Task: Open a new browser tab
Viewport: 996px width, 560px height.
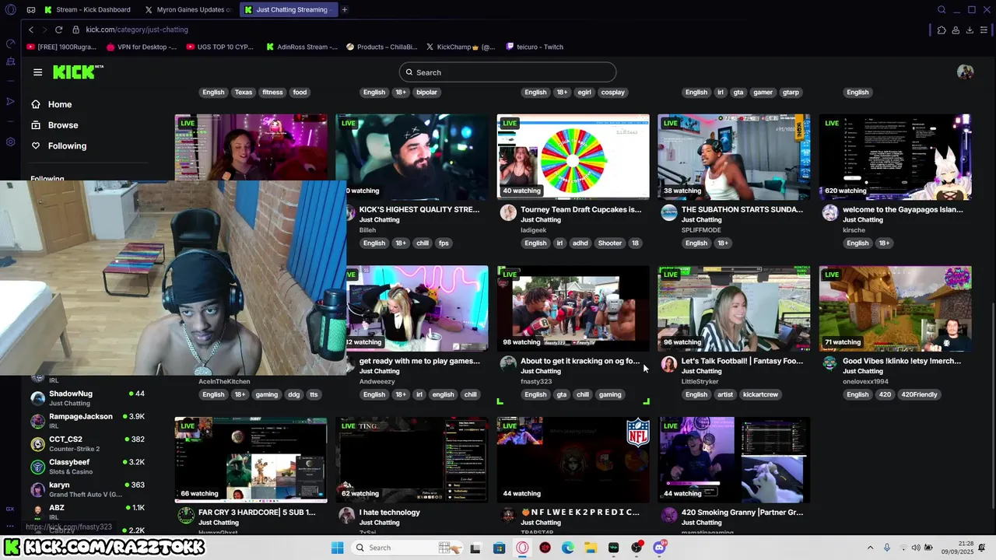Action: click(x=344, y=9)
